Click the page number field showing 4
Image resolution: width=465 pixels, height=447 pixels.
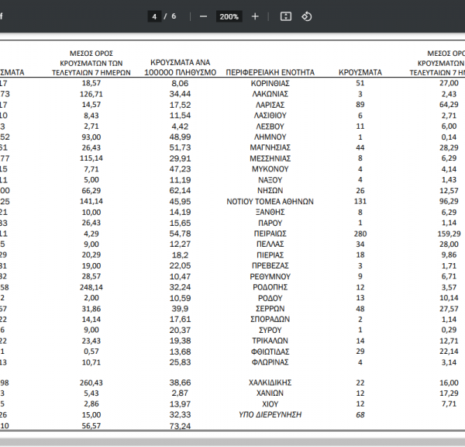click(154, 16)
